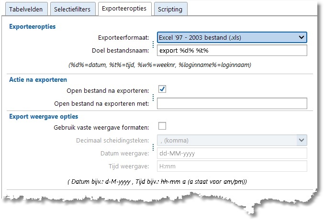
Task: Switch to the Tabelvelden tab
Action: (28, 9)
